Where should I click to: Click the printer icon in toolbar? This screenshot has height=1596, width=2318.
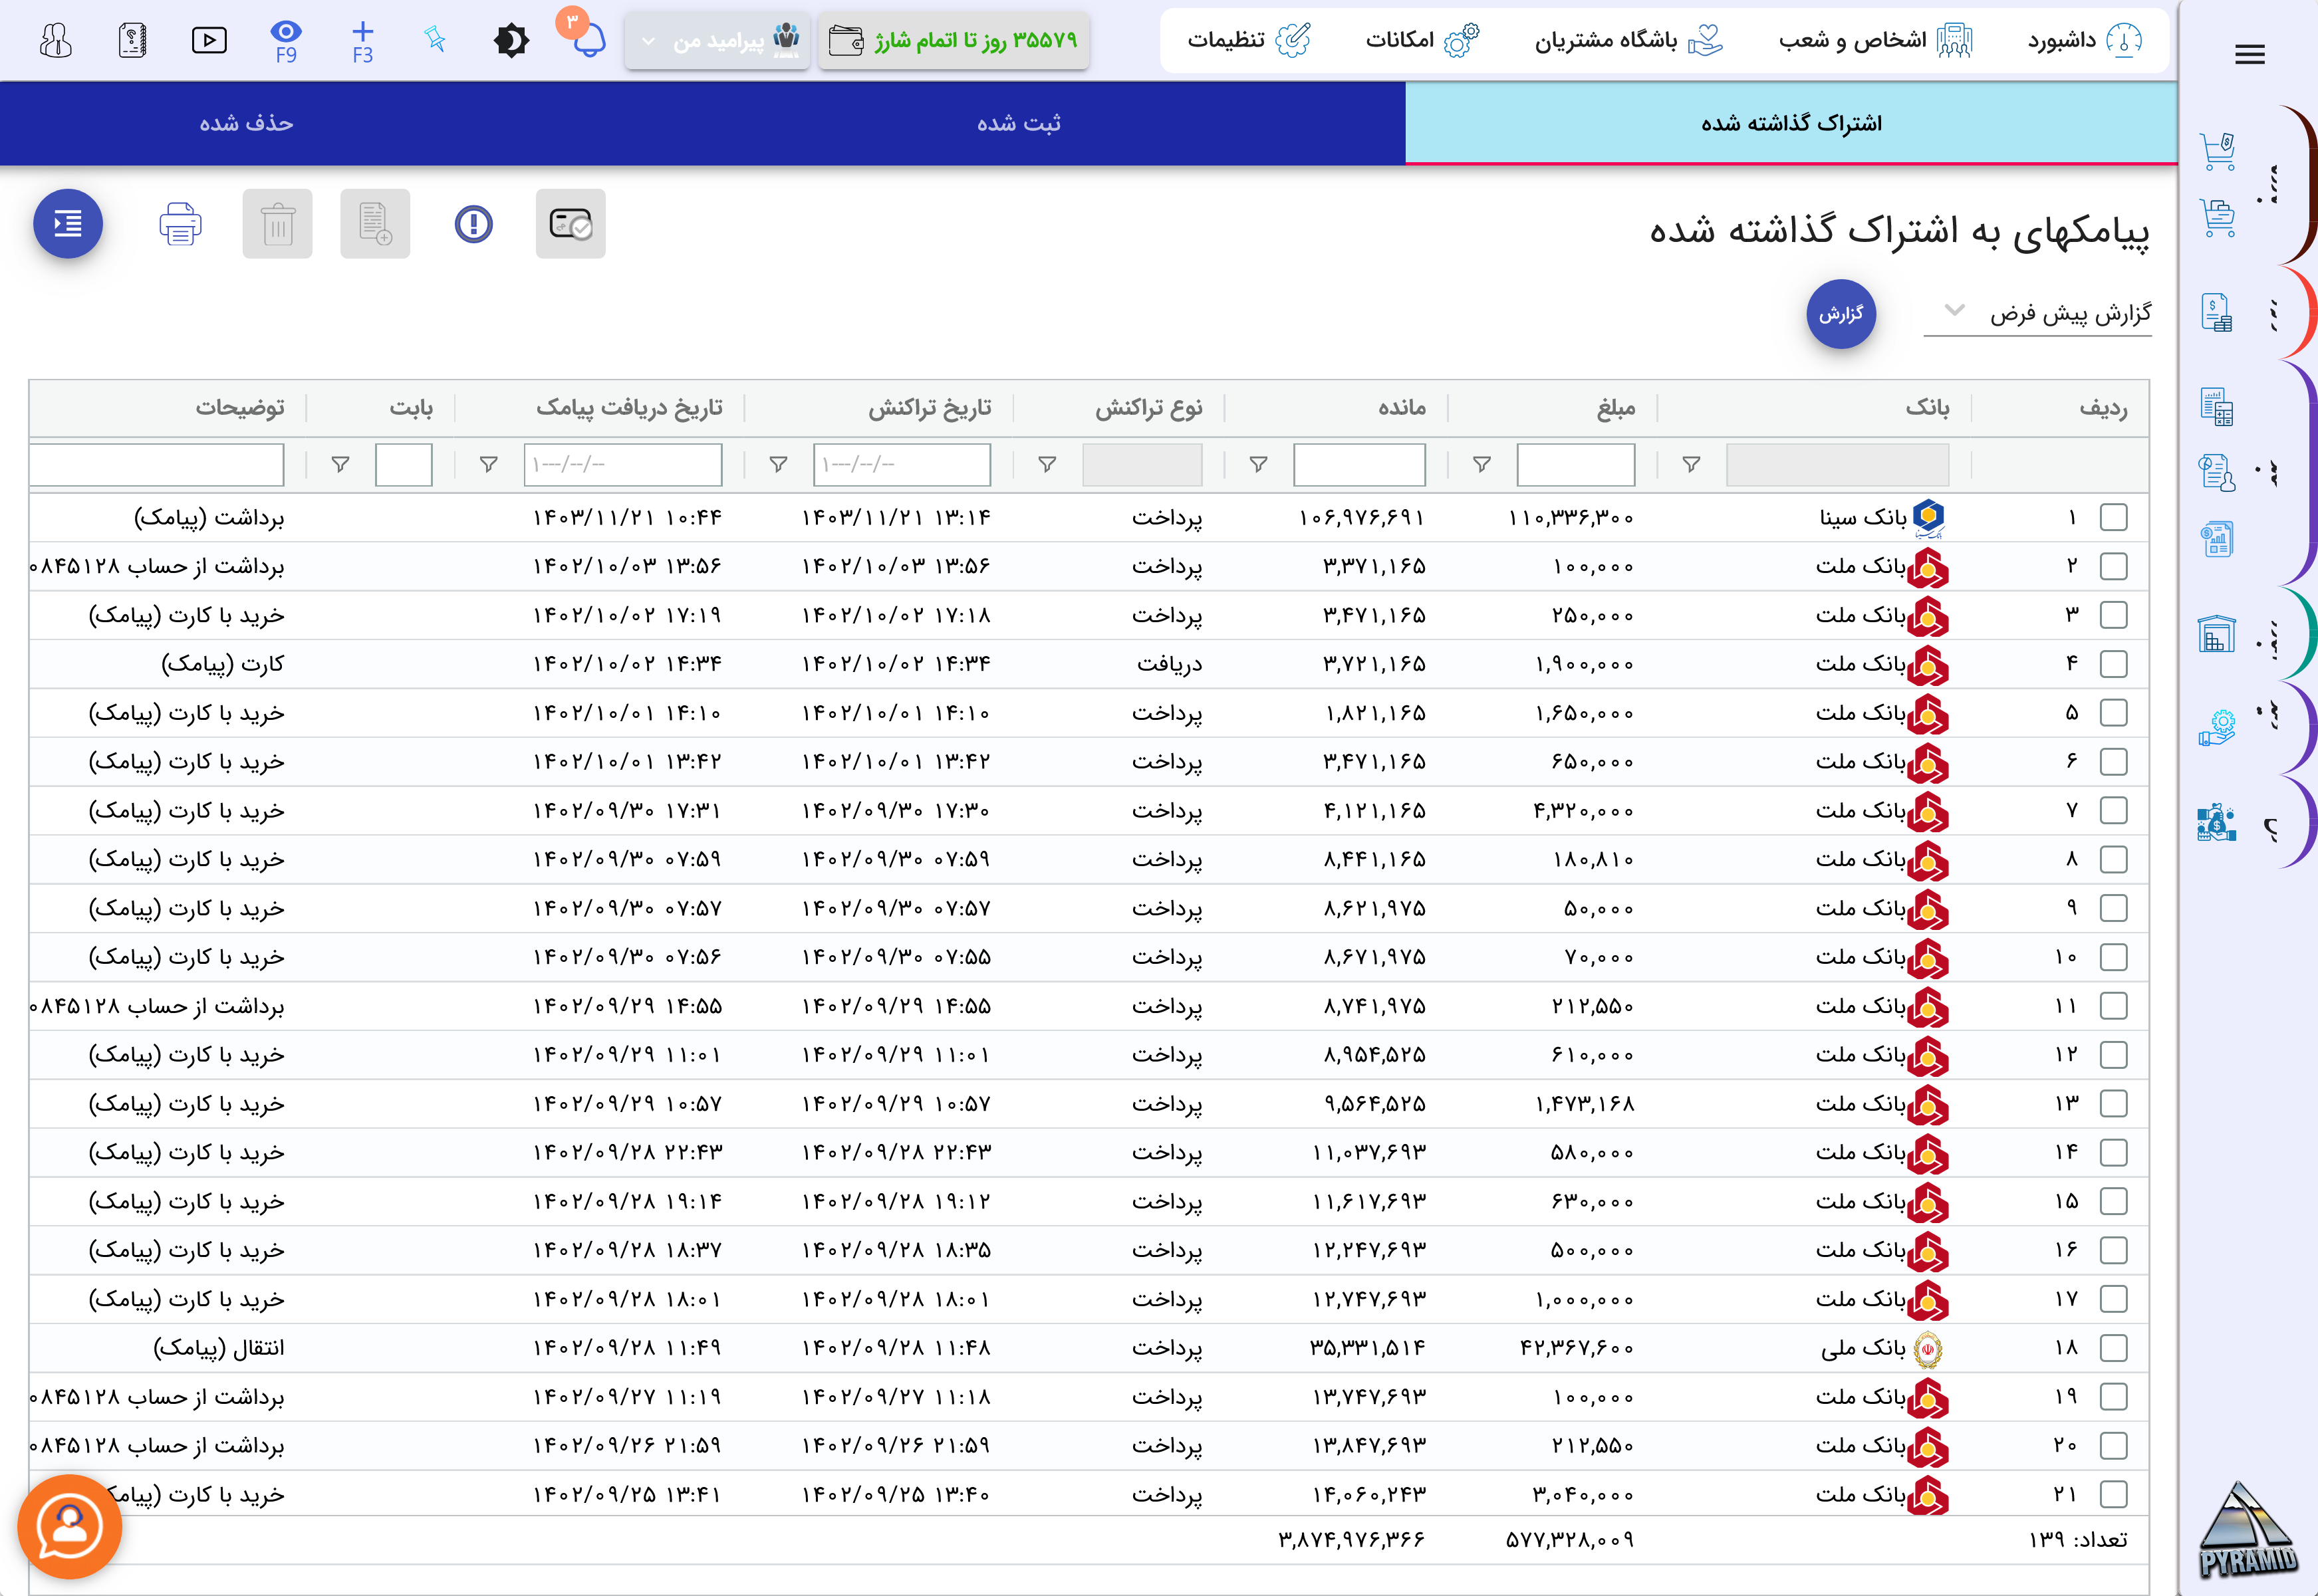click(x=180, y=224)
